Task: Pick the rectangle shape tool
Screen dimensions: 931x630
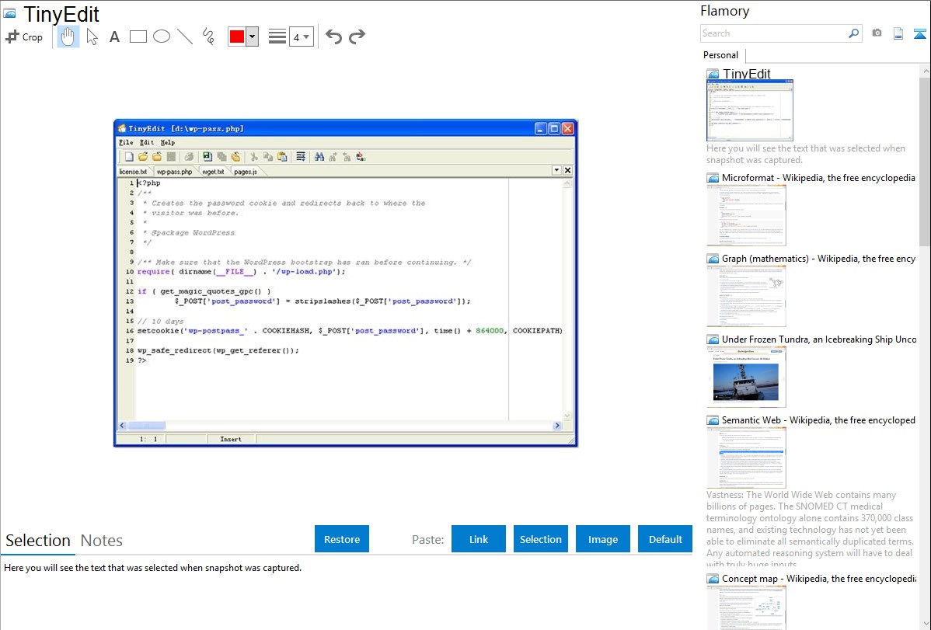Action: (138, 37)
